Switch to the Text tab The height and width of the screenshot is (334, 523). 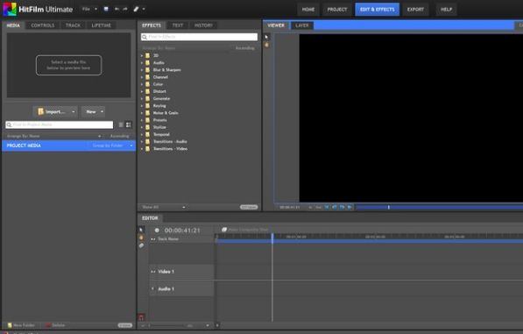click(178, 25)
